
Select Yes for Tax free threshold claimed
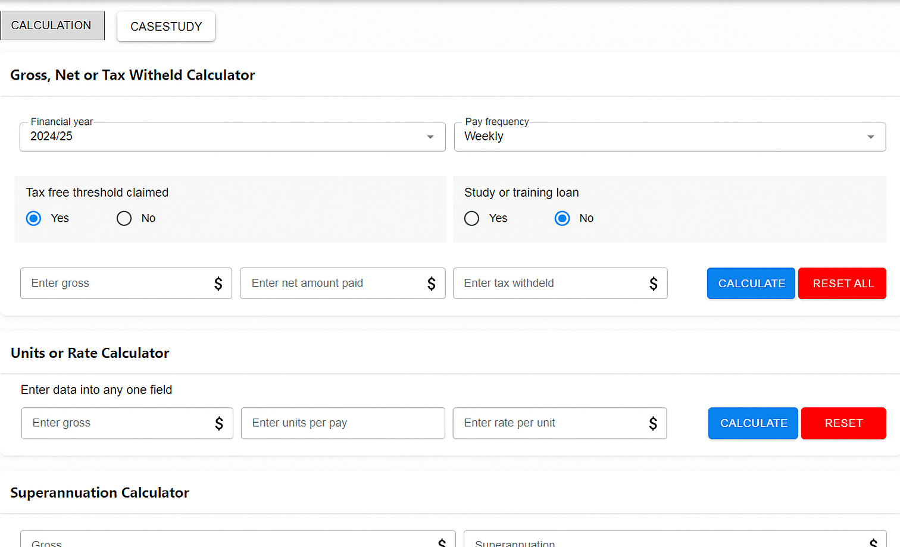point(34,218)
